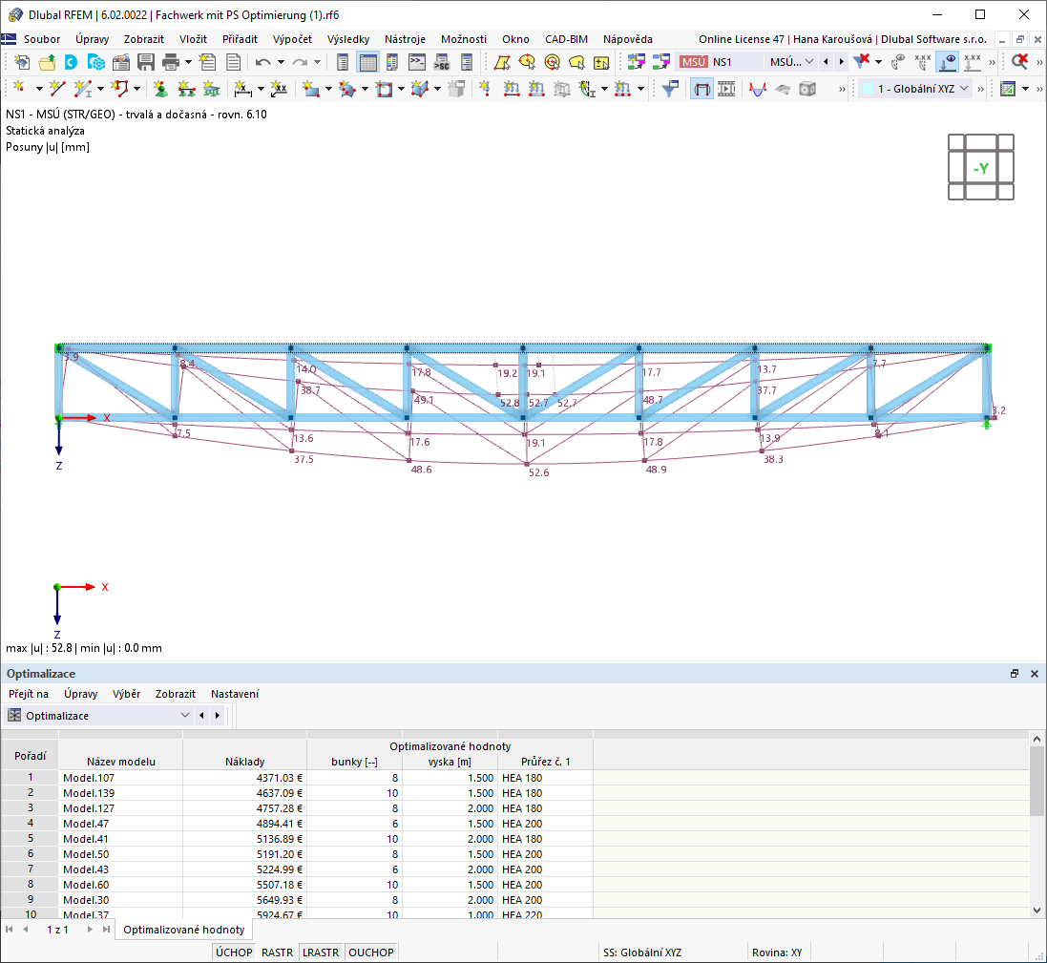Open the MSÚ load case combo box

[x=747, y=61]
